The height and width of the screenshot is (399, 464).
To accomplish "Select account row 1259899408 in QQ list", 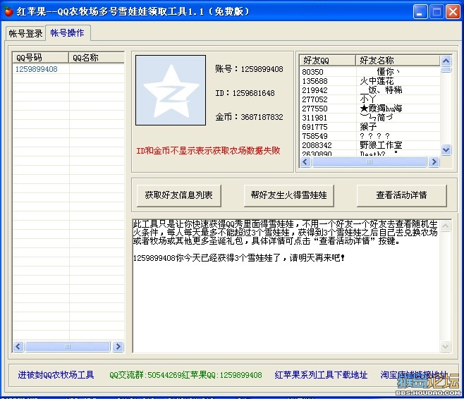I will coord(68,69).
